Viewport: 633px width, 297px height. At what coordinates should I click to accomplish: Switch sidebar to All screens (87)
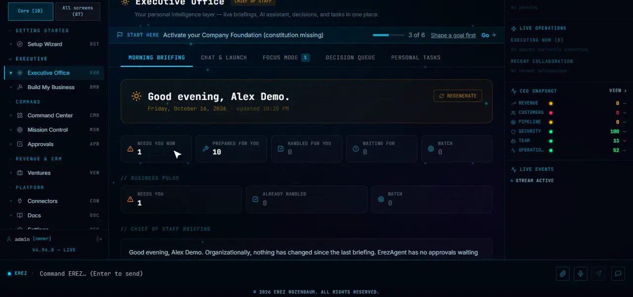click(78, 11)
